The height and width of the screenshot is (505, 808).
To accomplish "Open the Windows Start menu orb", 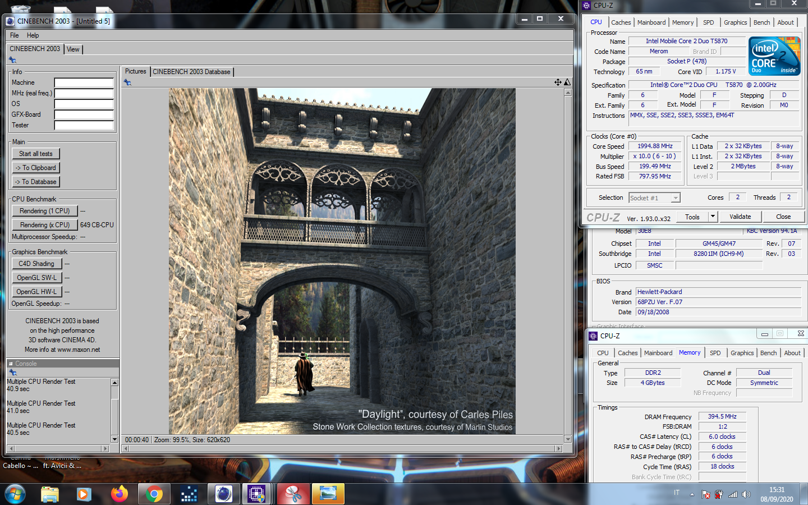I will [x=15, y=494].
